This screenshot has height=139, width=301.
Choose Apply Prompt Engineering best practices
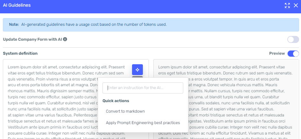coord(143,123)
